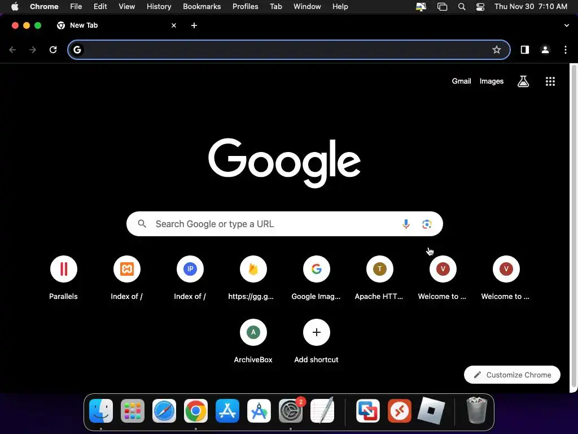Open Spotlight search in menu bar
This screenshot has height=434, width=578.
tap(462, 7)
